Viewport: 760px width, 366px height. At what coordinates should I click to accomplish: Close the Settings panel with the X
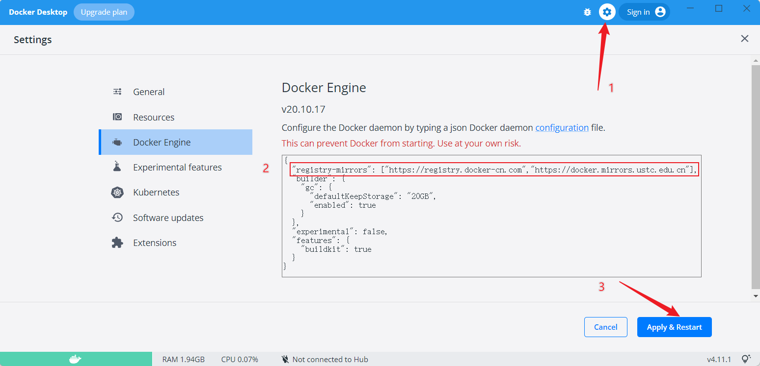click(x=745, y=39)
